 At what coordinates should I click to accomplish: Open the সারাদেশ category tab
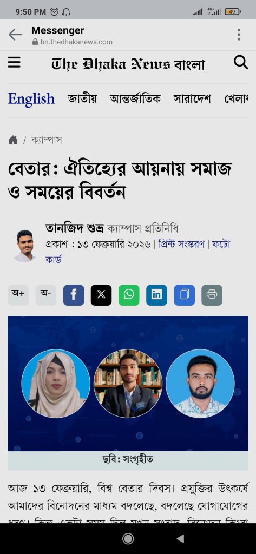192,99
